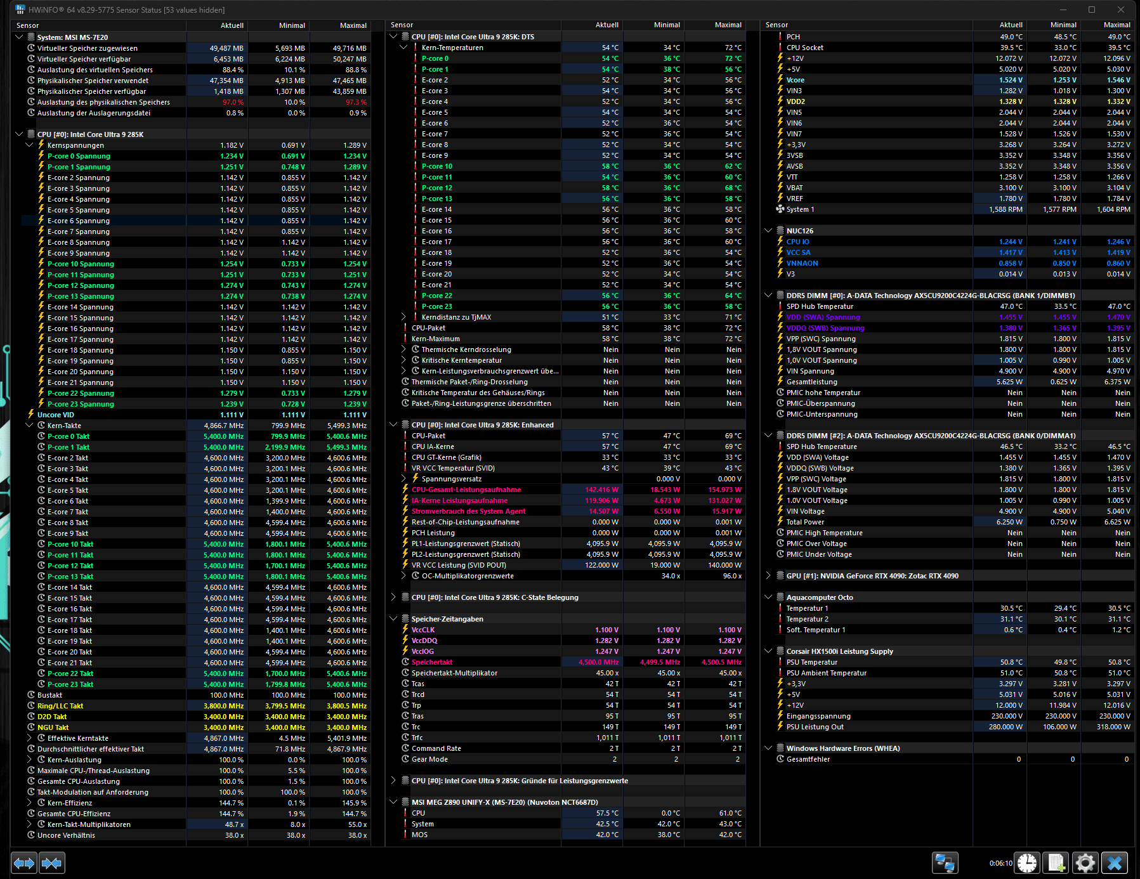Click the 97.0 % physical memory load value
1140x879 pixels.
(x=233, y=102)
